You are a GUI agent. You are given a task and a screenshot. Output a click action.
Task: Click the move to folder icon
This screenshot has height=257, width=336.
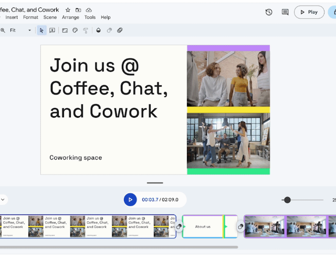(78, 10)
